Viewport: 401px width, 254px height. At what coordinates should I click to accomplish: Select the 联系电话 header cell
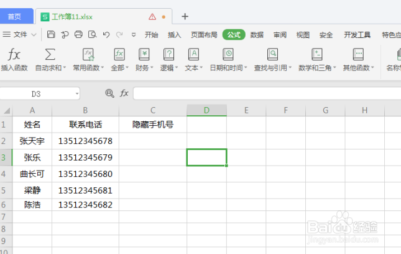(85, 125)
